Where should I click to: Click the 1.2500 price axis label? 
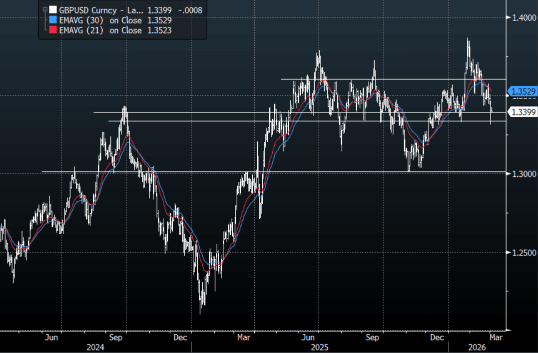[524, 252]
